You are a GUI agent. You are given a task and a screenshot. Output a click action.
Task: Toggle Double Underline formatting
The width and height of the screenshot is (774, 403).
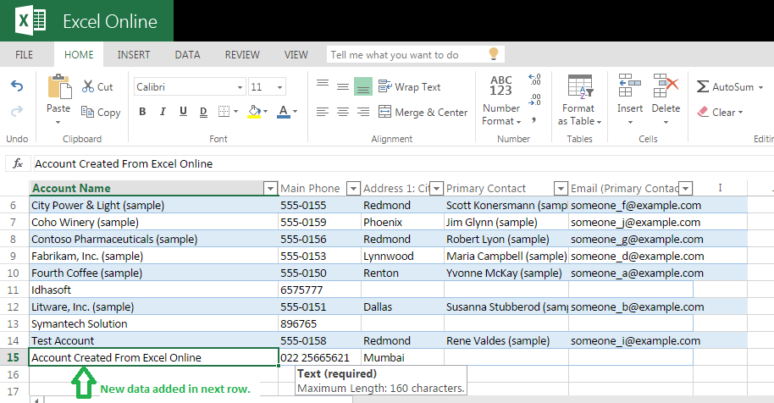[203, 112]
